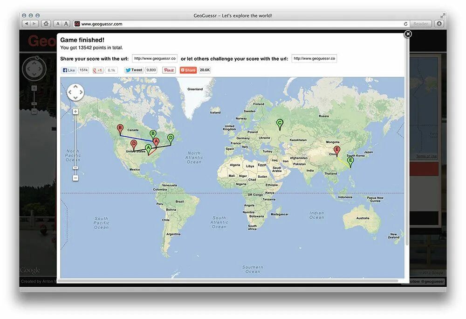The width and height of the screenshot is (466, 319).
Task: Click green marker C in Russia
Action: (x=280, y=125)
